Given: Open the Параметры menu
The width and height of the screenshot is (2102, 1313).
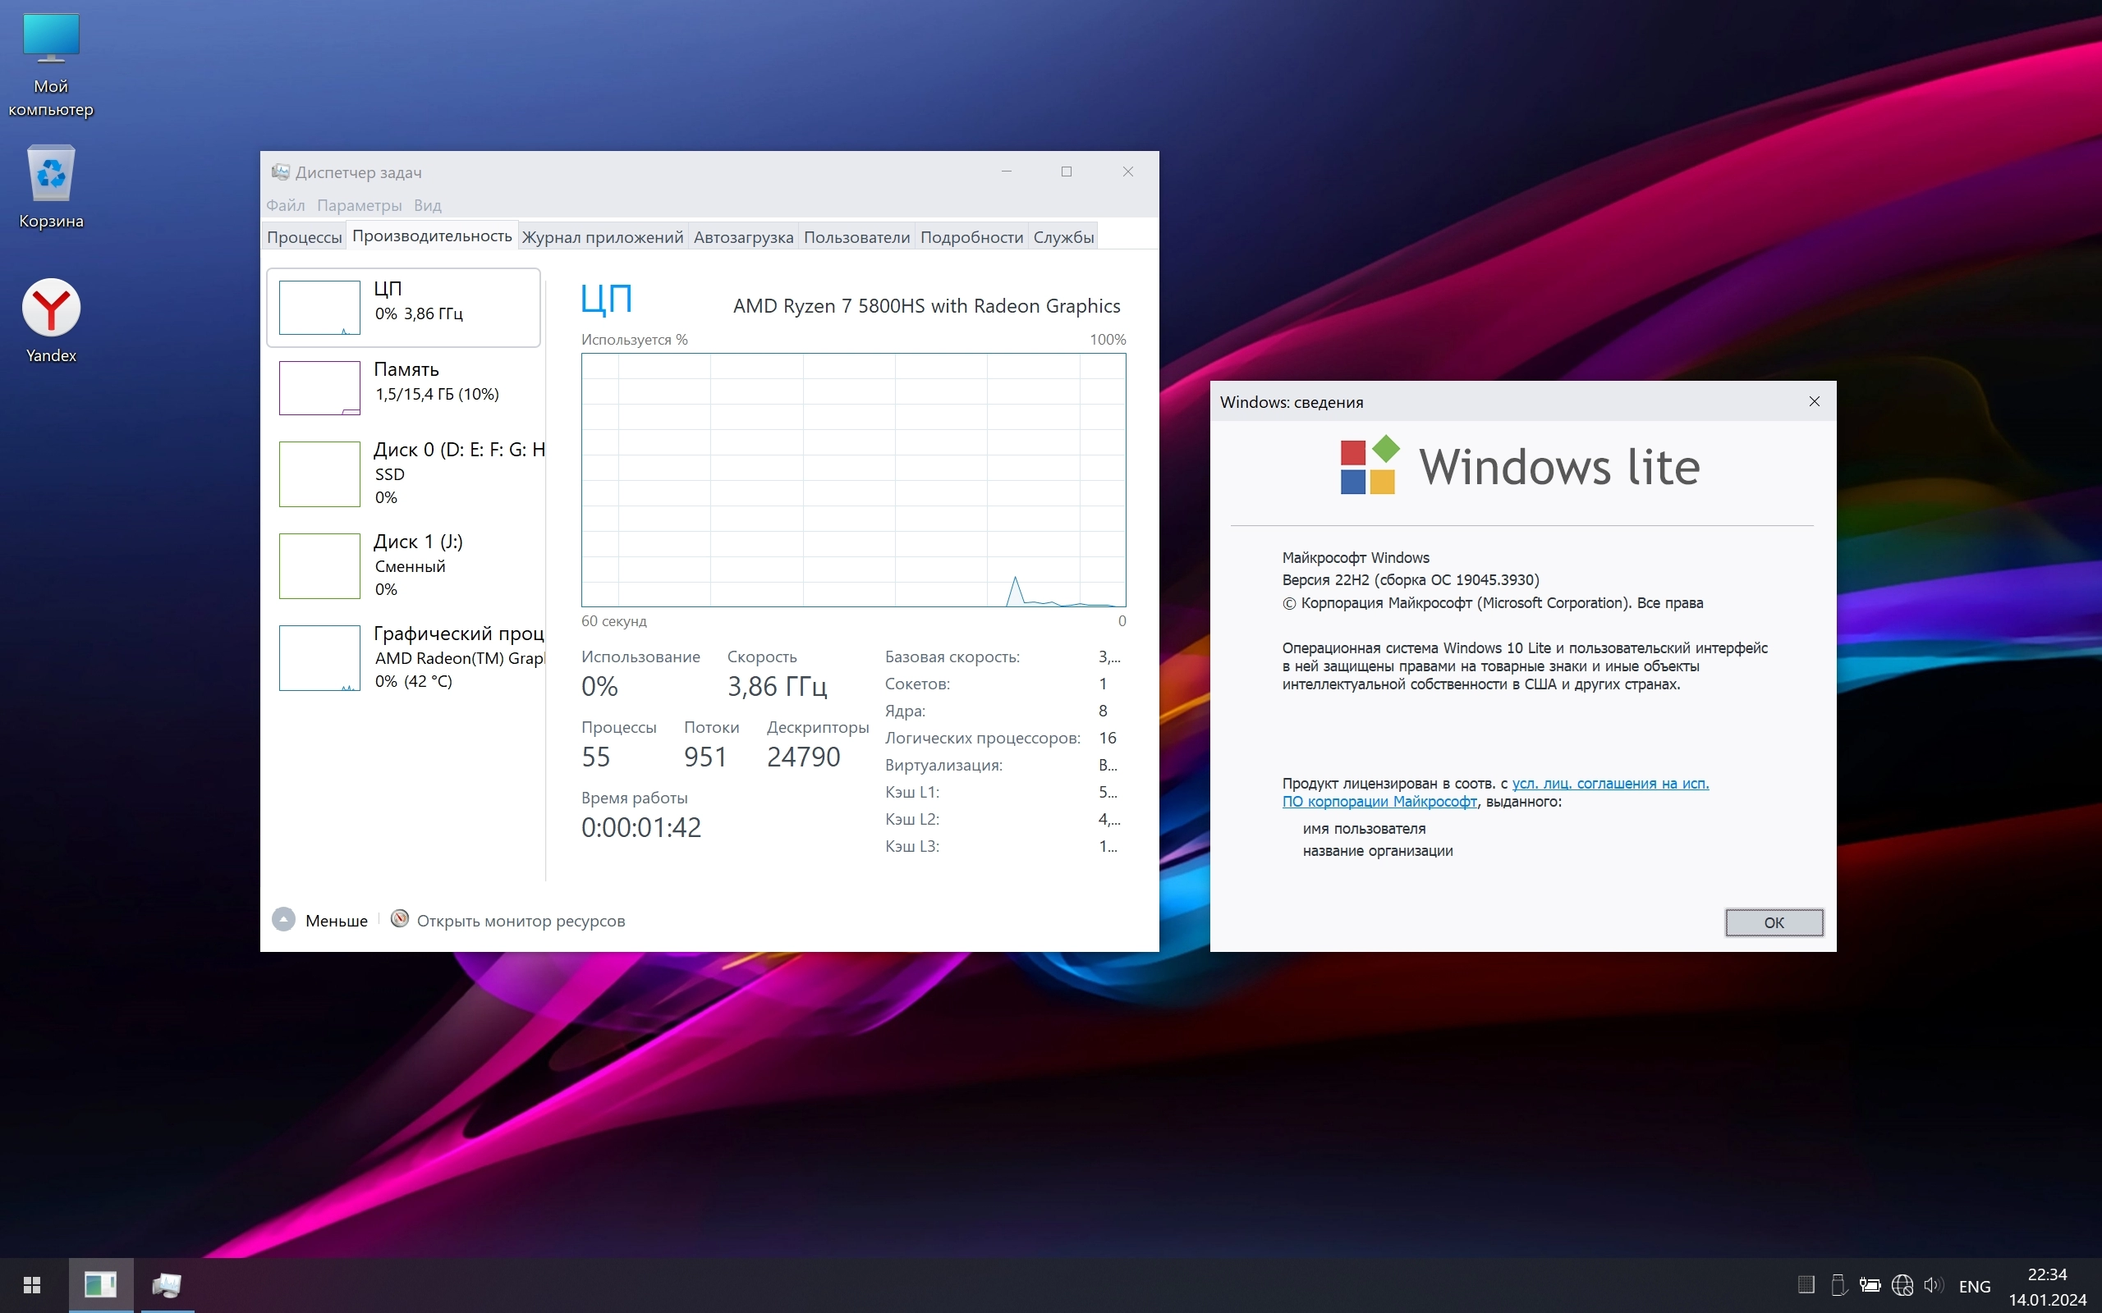Looking at the screenshot, I should (359, 206).
